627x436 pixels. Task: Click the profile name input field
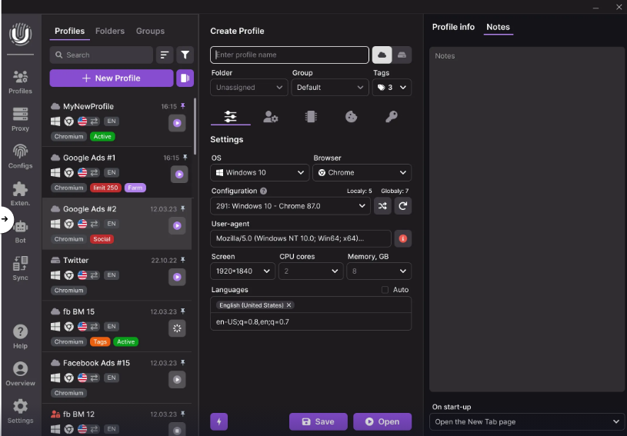pos(289,55)
